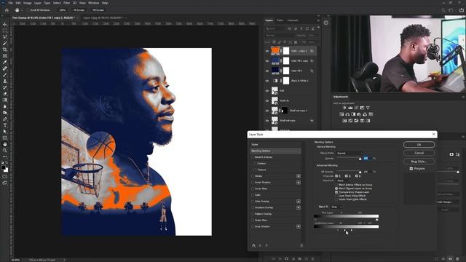Screen dimensions: 466x262
Task: Click the 100% zoom button
Action: [x=62, y=10]
